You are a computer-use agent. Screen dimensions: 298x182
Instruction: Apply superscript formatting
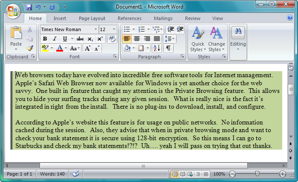[x=100, y=39]
